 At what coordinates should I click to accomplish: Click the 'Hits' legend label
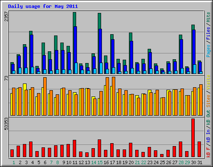(208, 17)
